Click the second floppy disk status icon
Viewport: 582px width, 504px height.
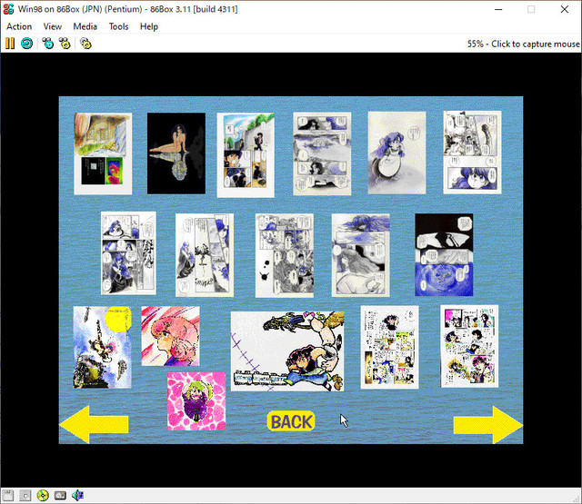(x=25, y=496)
